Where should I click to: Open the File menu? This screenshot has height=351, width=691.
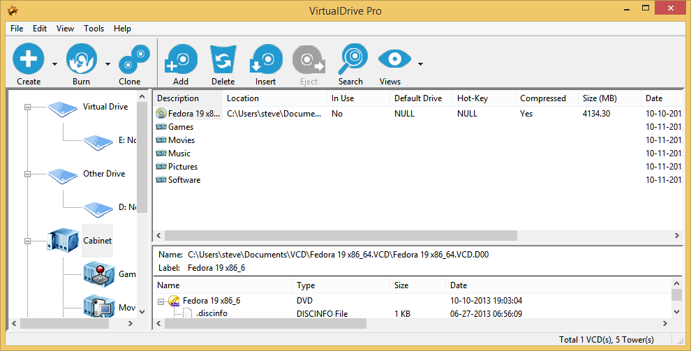click(17, 29)
